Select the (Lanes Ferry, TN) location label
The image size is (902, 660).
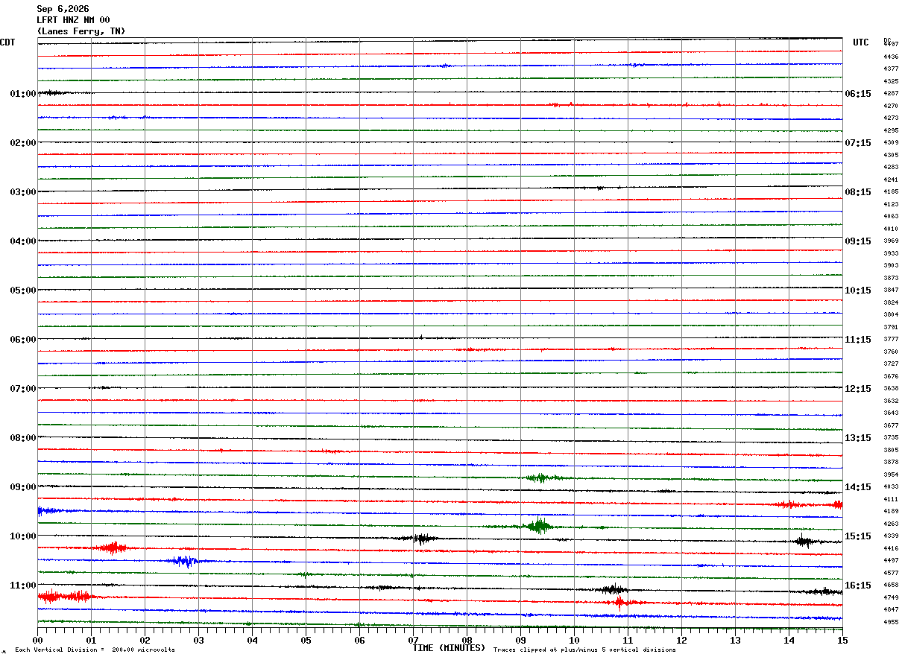tap(81, 31)
